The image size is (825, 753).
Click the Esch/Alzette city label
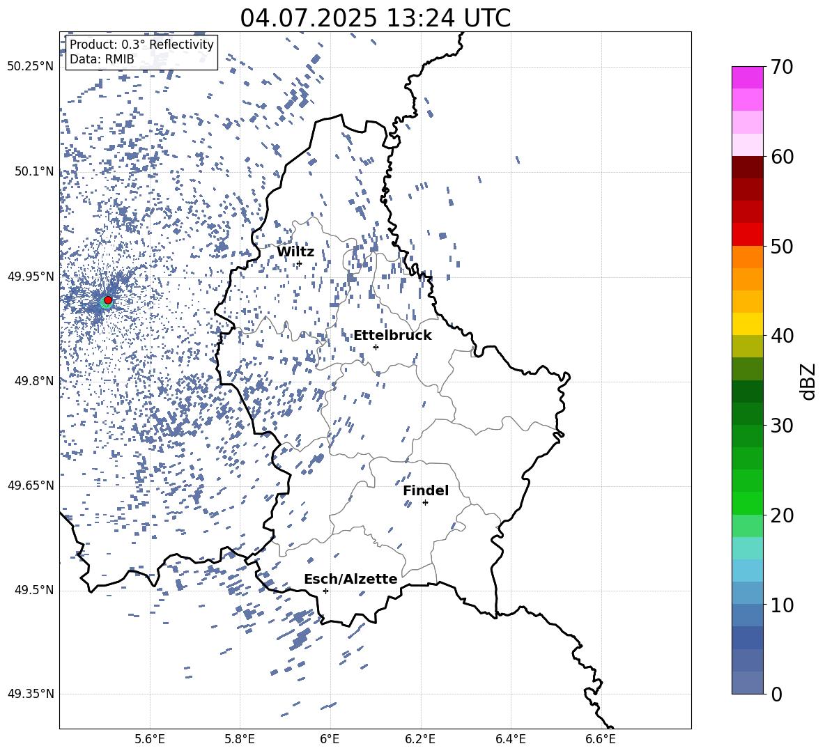pos(350,579)
